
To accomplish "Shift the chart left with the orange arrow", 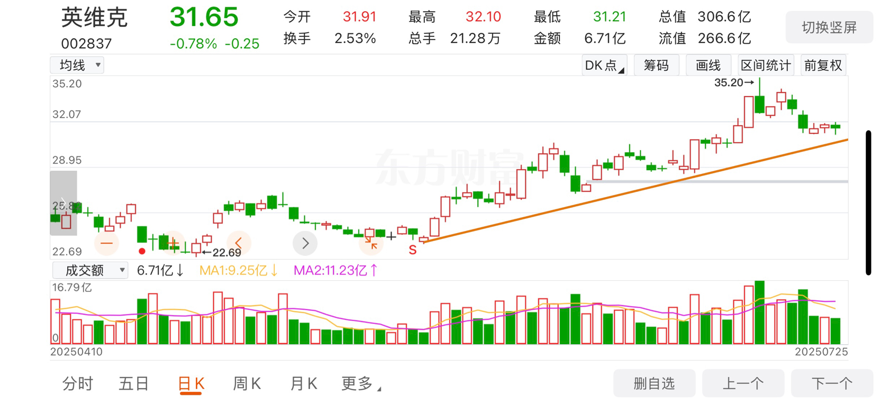I will pos(239,243).
